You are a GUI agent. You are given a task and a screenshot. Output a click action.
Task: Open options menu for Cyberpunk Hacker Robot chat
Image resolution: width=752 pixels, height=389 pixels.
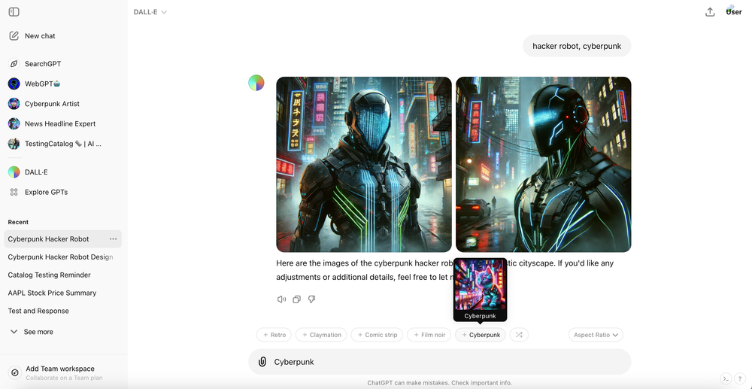[113, 239]
